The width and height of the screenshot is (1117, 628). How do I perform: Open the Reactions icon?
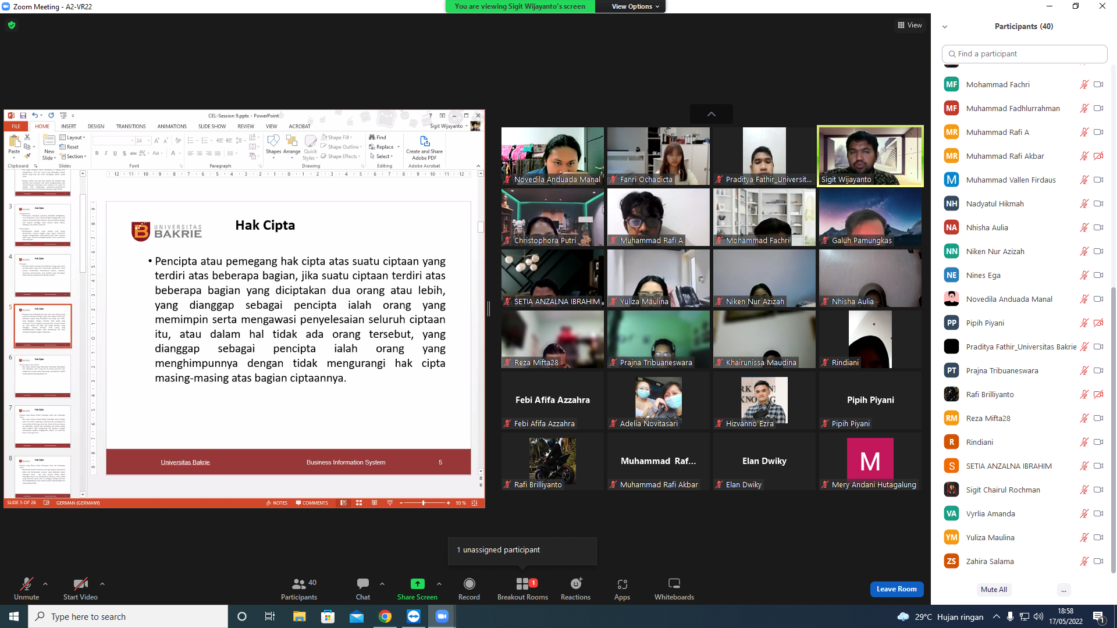tap(575, 584)
